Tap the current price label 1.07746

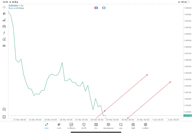tap(187, 115)
